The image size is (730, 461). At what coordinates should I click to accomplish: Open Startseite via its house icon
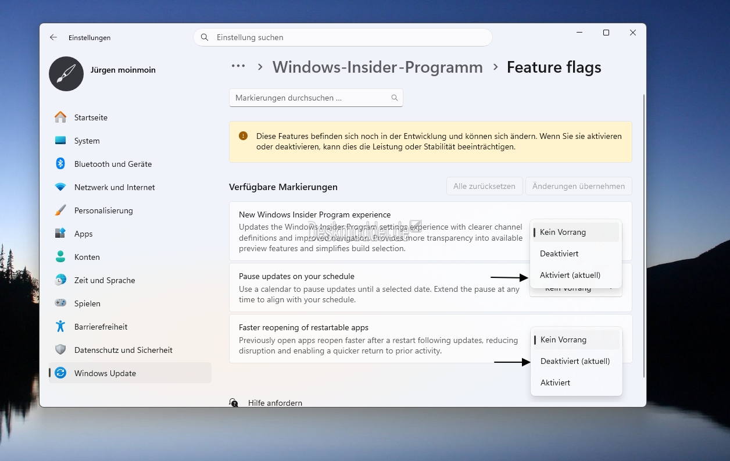60,117
